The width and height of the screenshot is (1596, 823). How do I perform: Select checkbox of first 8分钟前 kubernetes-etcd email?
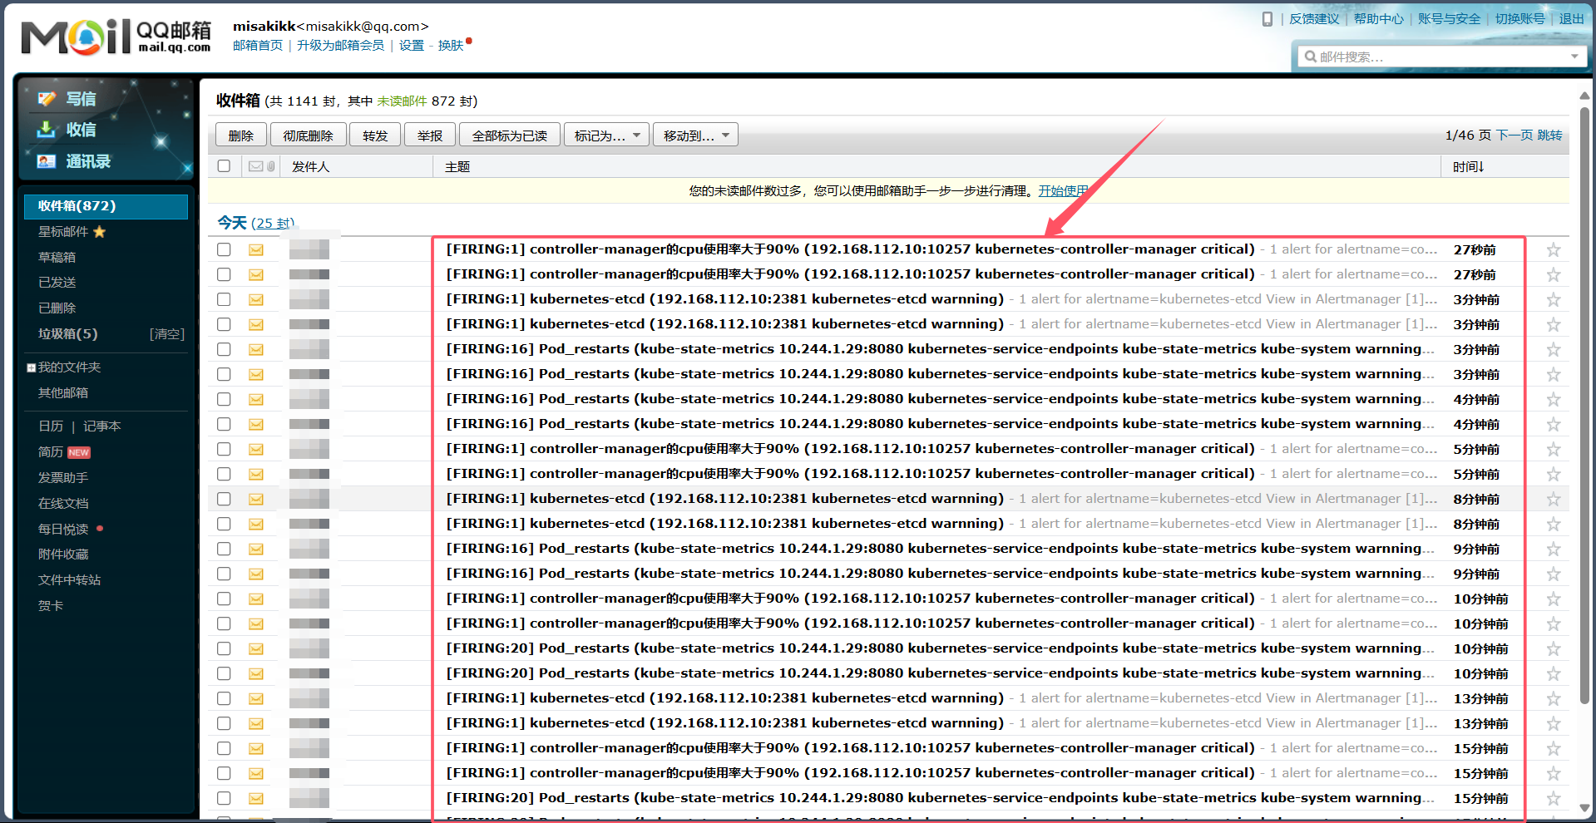pyautogui.click(x=224, y=499)
